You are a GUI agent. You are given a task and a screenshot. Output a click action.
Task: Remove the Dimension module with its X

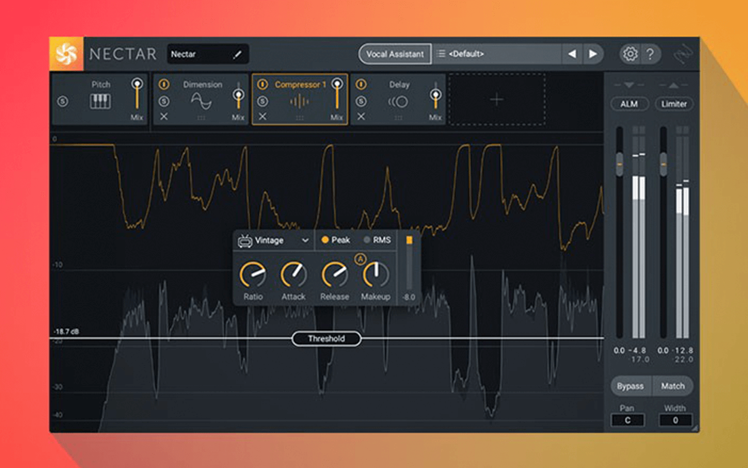(164, 117)
